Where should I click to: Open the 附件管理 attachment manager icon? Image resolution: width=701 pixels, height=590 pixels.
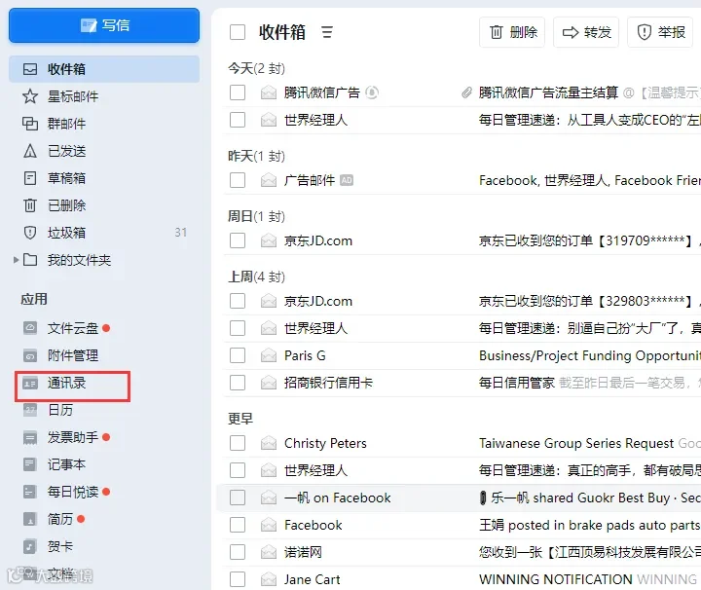(30, 355)
